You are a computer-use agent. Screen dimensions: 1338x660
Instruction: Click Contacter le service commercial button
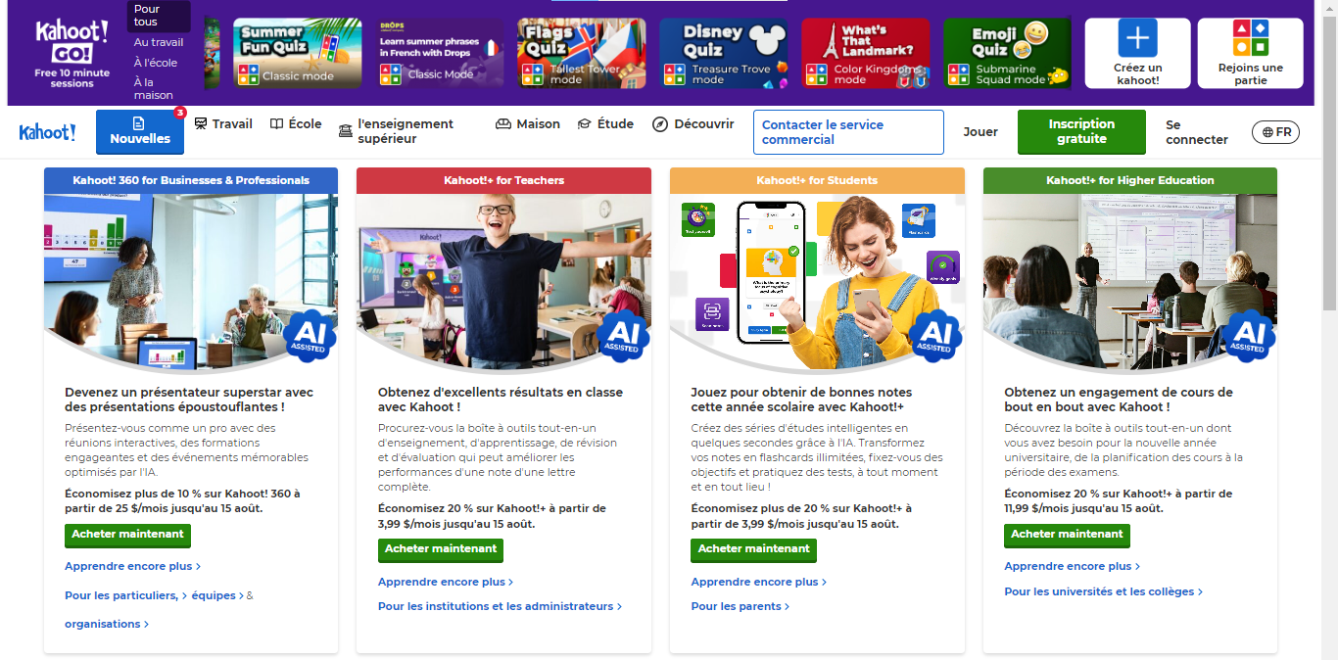point(848,132)
